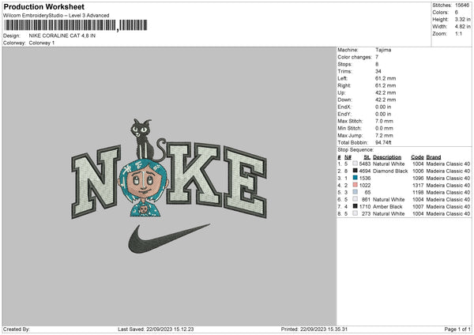Click the 'St.' column header
Image resolution: width=474 pixels, height=335 pixels.
pyautogui.click(x=367, y=157)
